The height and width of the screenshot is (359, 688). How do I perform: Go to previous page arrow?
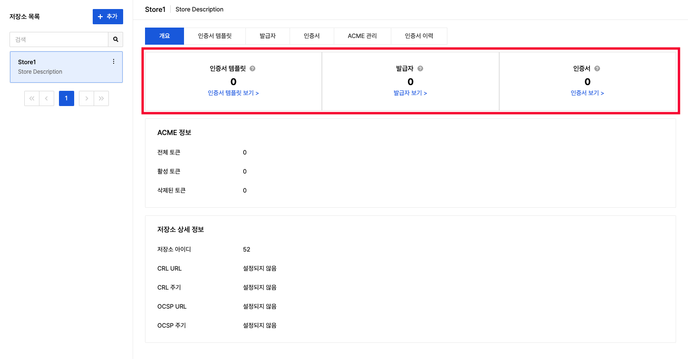pos(47,98)
